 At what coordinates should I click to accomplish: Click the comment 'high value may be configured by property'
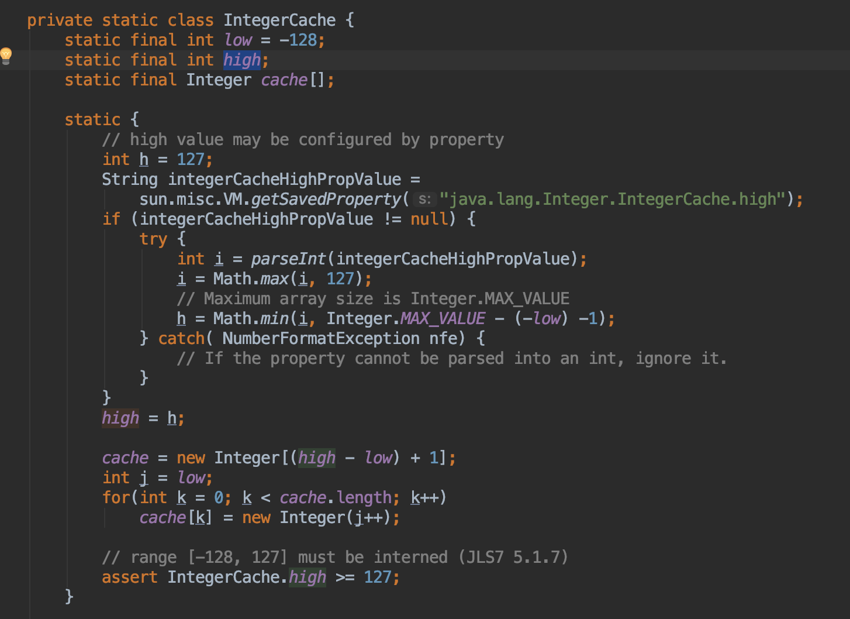[303, 140]
